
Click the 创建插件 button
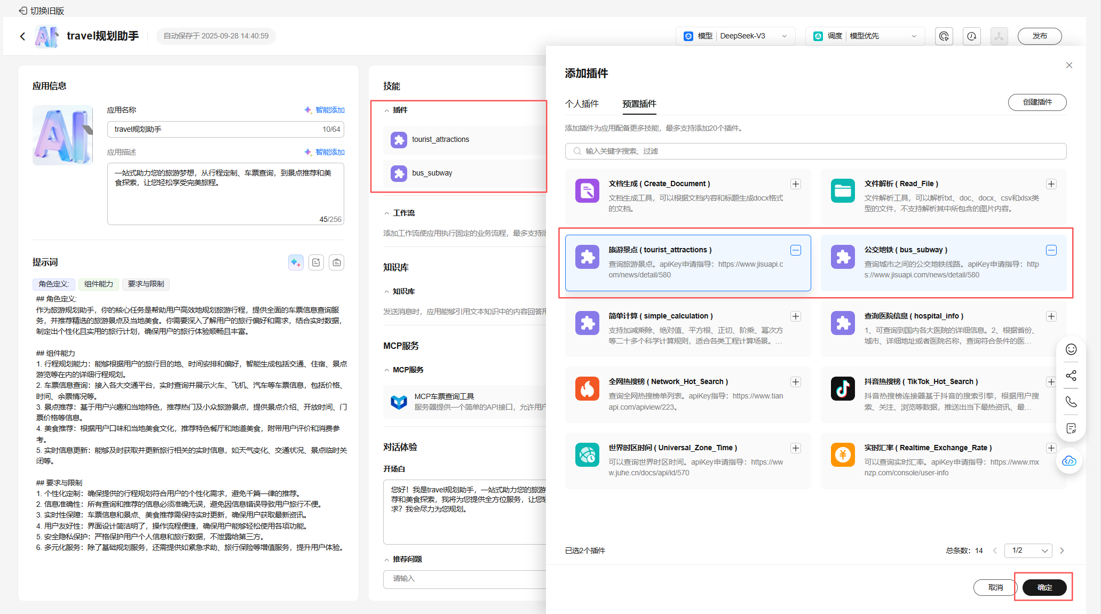pos(1037,102)
